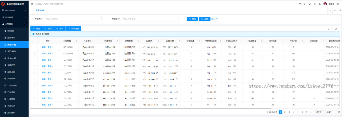
Task: Click the lock screen icon
Action: point(314,4)
